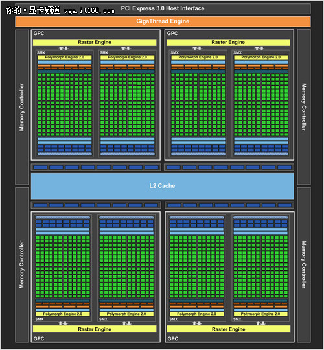Click the GPC label of upper-right cluster
This screenshot has width=324, height=350.
pyautogui.click(x=172, y=34)
